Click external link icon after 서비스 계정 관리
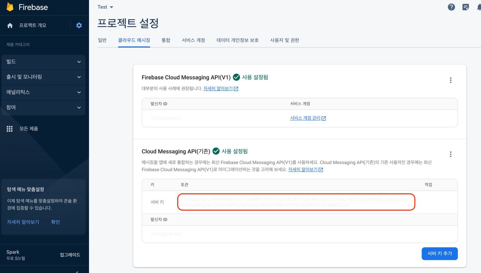This screenshot has width=481, height=273. (x=324, y=118)
